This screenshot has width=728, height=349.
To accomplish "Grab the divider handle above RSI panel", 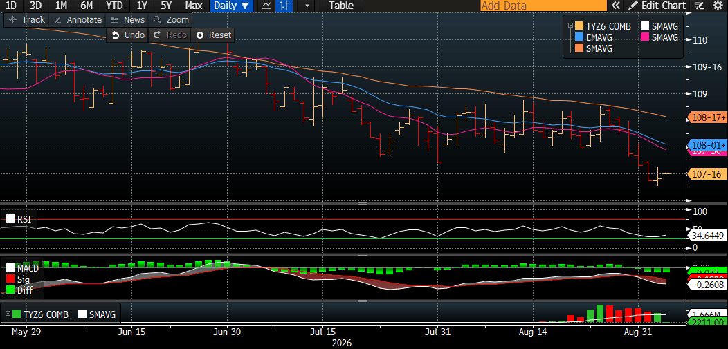I will (x=362, y=203).
